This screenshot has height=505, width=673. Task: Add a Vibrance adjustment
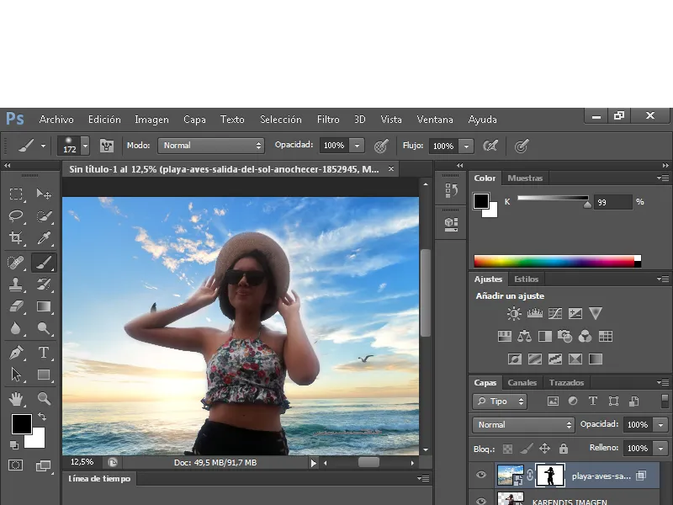tap(596, 313)
